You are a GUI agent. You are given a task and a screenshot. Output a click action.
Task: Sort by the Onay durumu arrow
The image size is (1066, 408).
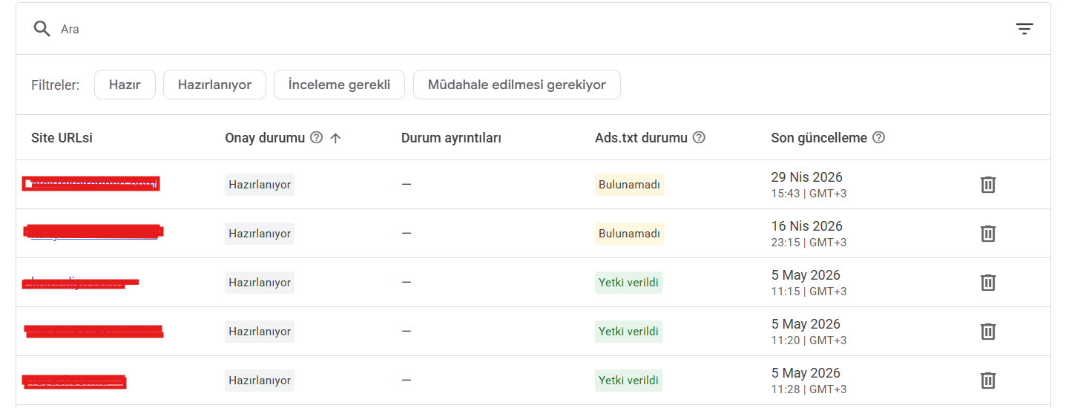(x=335, y=138)
